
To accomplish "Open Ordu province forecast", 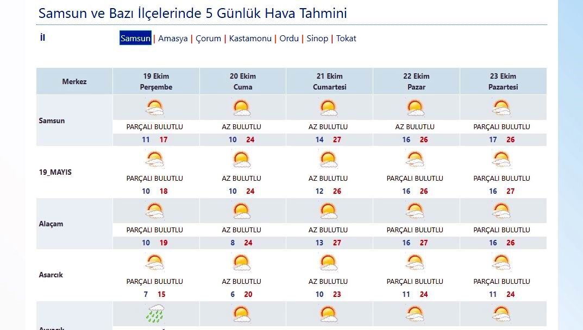I will [289, 39].
